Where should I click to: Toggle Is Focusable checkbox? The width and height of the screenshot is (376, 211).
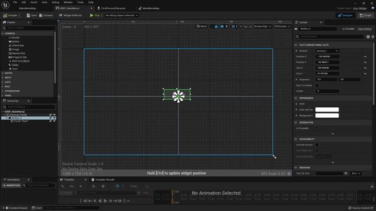coord(317,128)
